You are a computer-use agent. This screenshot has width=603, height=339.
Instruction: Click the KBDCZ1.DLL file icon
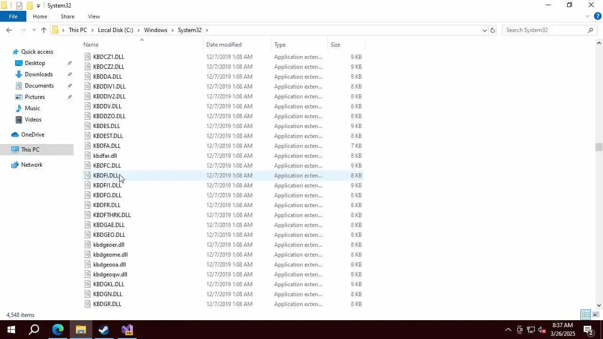[88, 57]
